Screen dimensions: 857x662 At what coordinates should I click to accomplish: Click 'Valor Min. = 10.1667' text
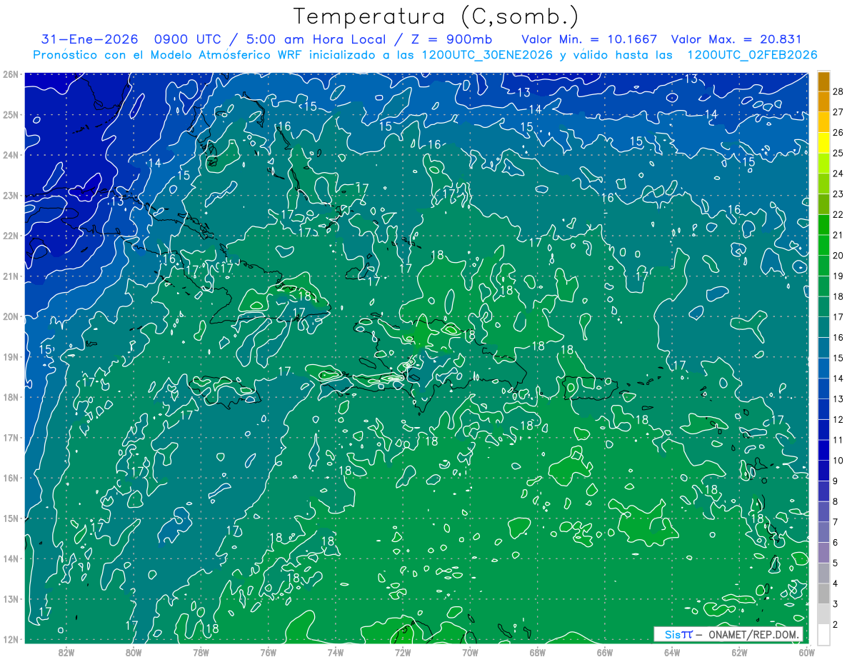589,40
